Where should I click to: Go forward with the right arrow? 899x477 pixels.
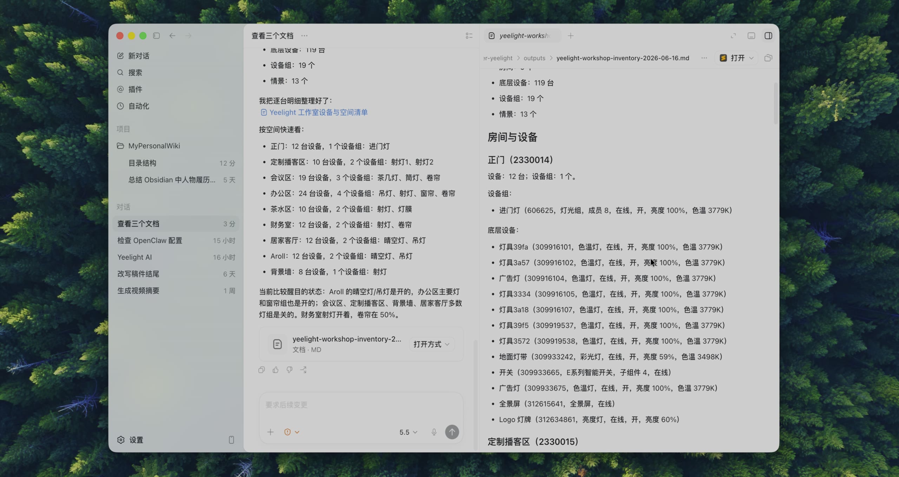coord(188,36)
